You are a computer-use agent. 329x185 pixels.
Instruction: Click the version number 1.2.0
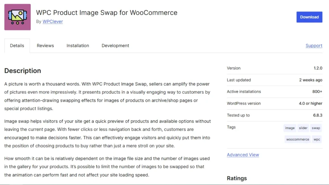tap(317, 68)
